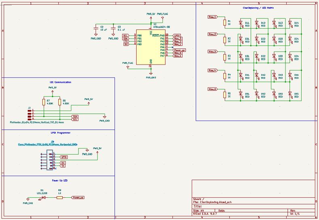This screenshot has height=220, width=319.
Task: Click pull-up resistor R8 symbol
Action: pos(59,102)
